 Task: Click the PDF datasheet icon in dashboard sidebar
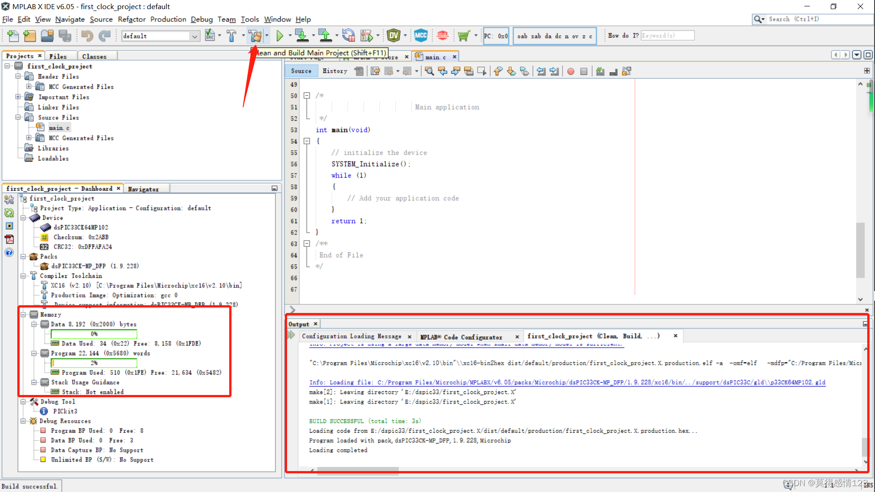pos(9,239)
